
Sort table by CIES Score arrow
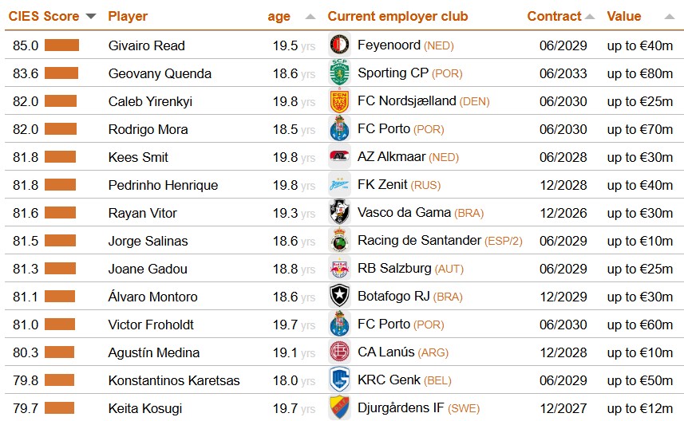click(x=91, y=17)
